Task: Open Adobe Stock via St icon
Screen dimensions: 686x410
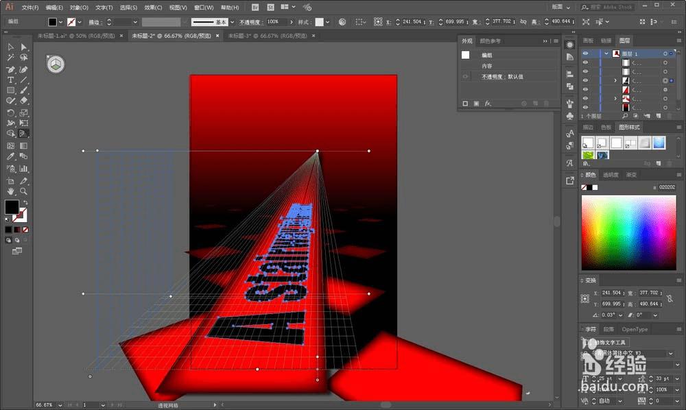Action: tap(271, 8)
